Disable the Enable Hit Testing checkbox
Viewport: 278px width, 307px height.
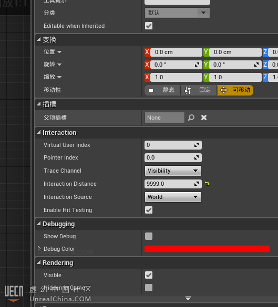tap(149, 210)
